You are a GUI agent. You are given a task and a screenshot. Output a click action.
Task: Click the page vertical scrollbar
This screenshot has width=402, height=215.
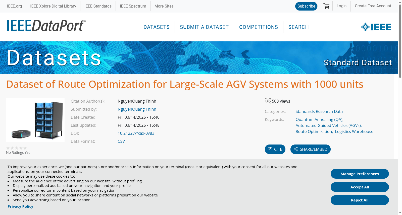click(x=400, y=41)
